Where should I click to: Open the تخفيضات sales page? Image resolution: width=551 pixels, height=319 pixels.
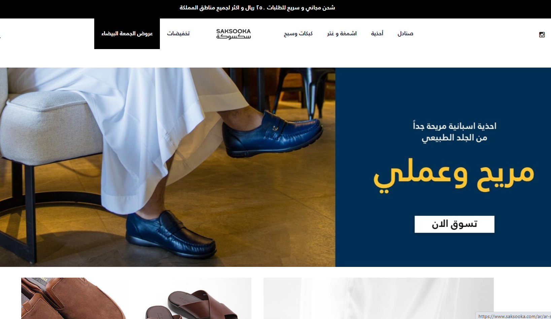pyautogui.click(x=178, y=34)
